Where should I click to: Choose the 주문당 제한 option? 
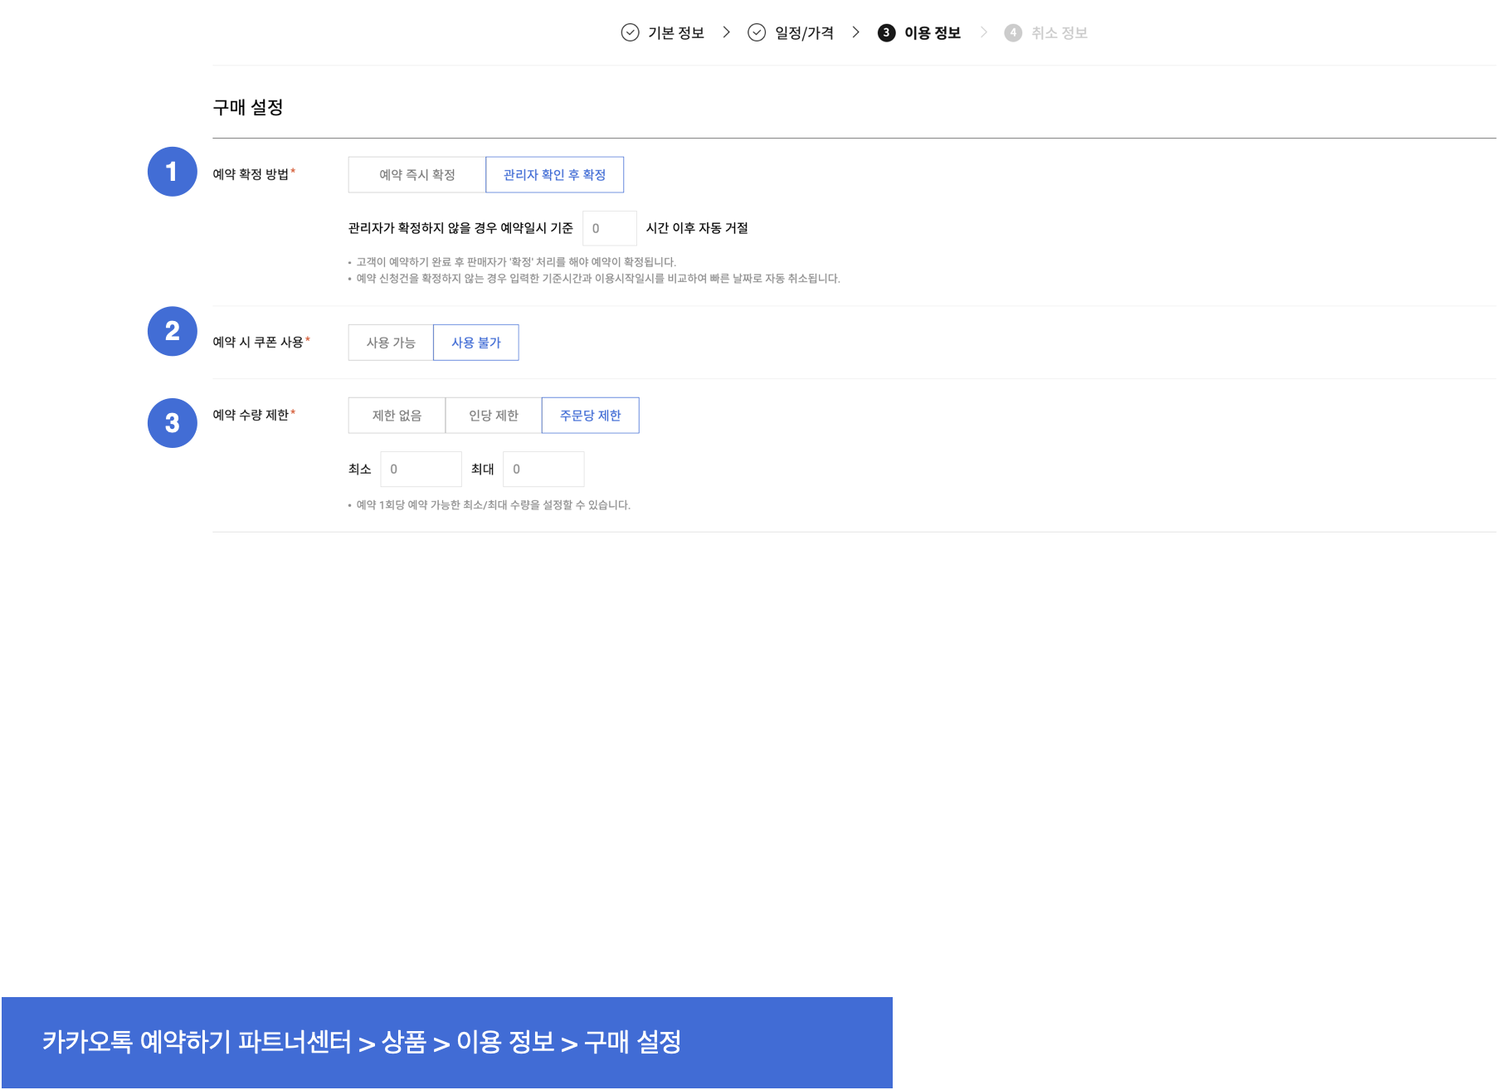point(590,416)
